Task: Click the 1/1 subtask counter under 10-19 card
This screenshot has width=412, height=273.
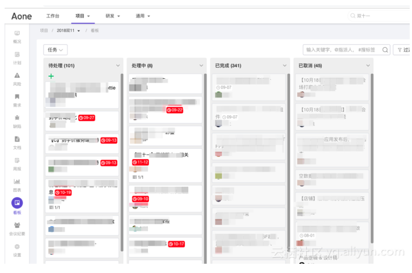Action: point(55,208)
